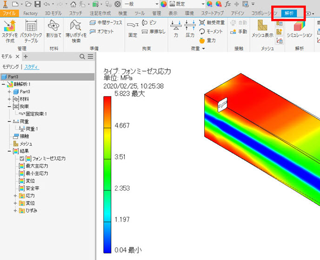This screenshot has height=260, width=320.
Task: Undo the last action
Action: point(47,4)
